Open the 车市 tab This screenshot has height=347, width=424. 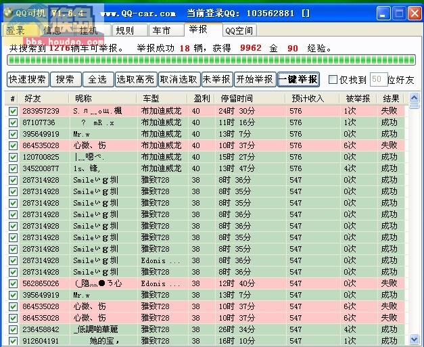[x=166, y=30]
